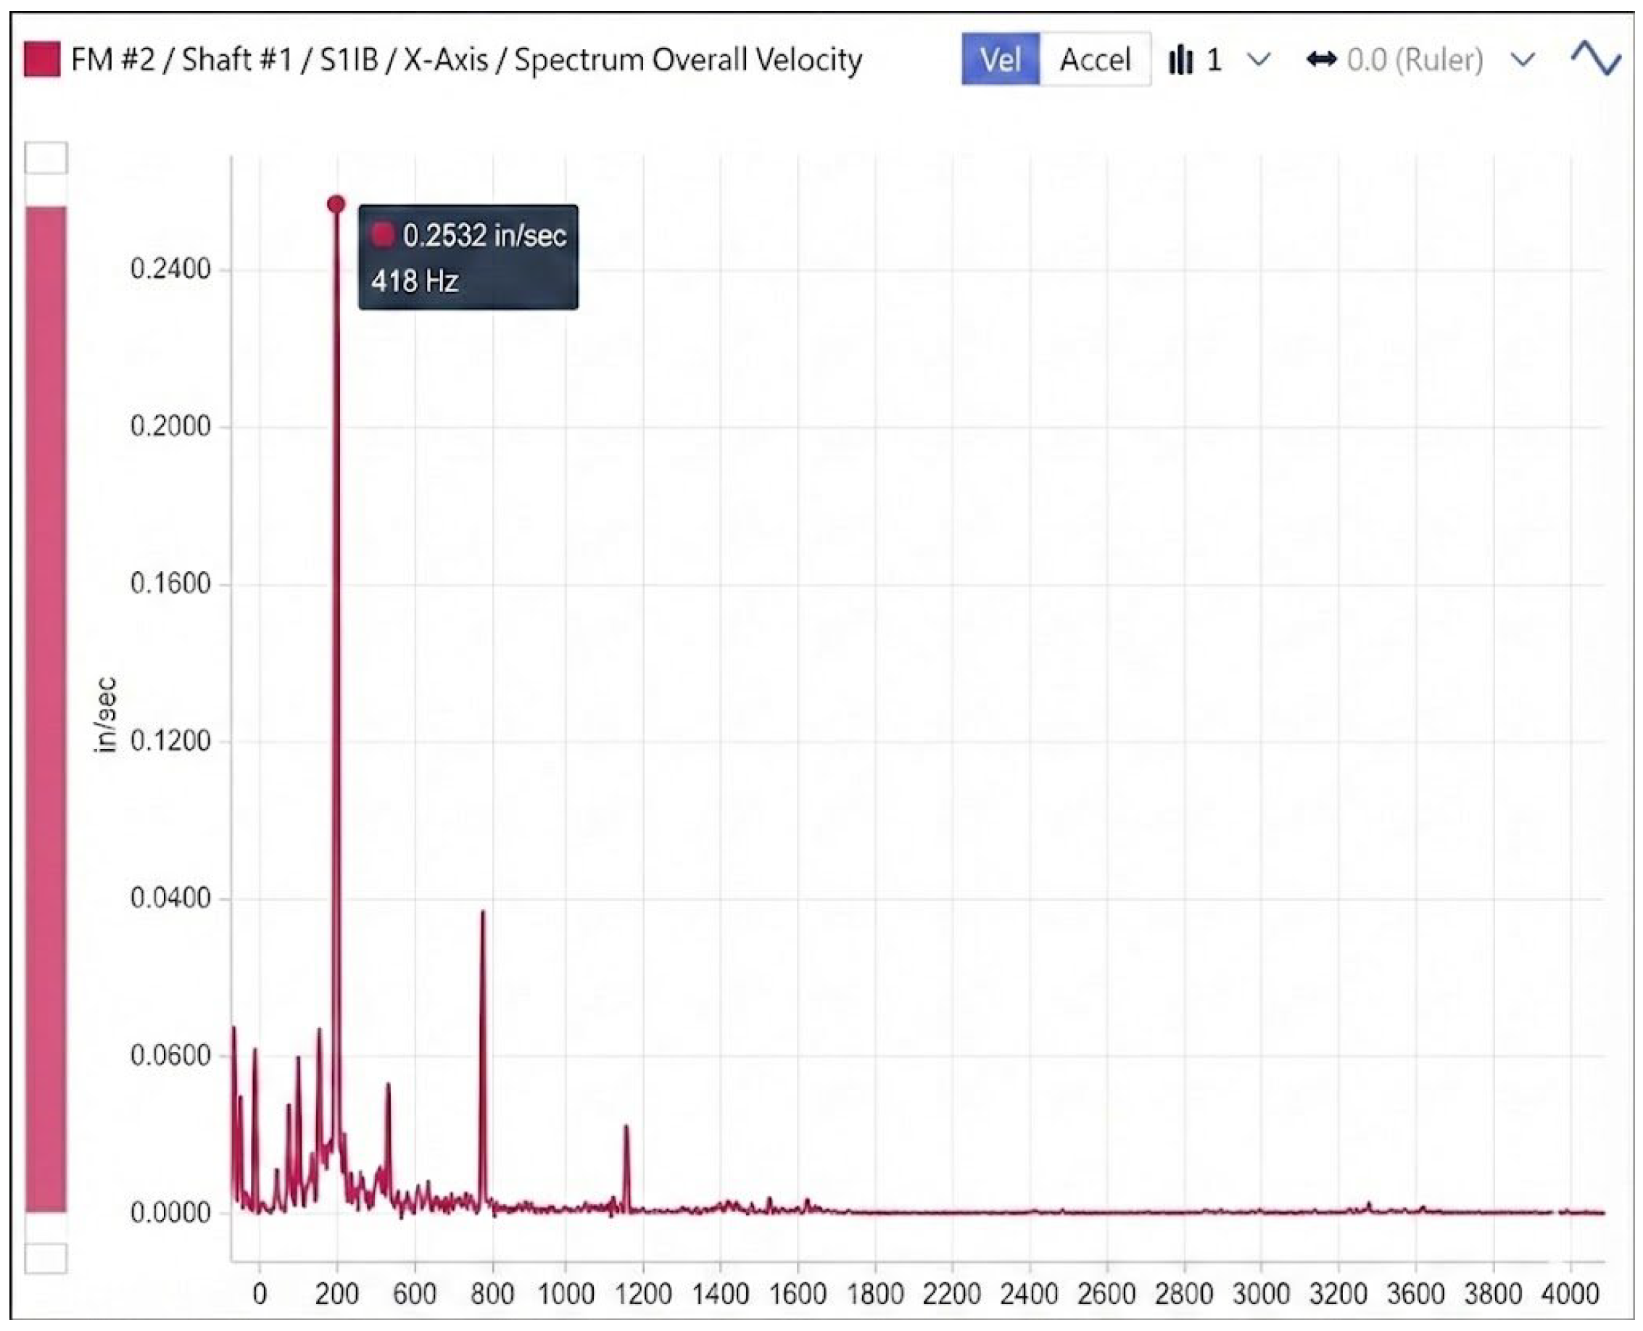Switch spectrum to Vel mode
Image resolution: width=1643 pixels, height=1331 pixels.
(x=1000, y=59)
